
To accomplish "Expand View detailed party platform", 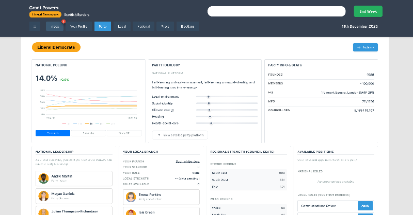I will [x=180, y=135].
